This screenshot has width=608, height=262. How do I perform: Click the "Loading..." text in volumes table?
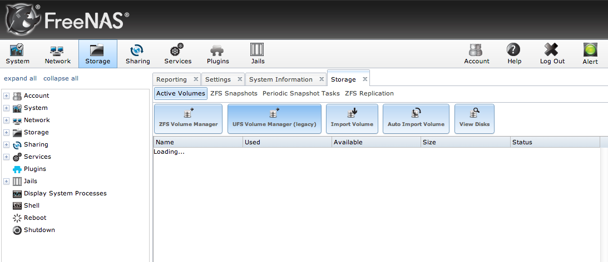click(x=169, y=152)
